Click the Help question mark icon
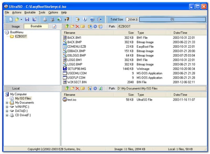The image size is (210, 154). pos(92,19)
